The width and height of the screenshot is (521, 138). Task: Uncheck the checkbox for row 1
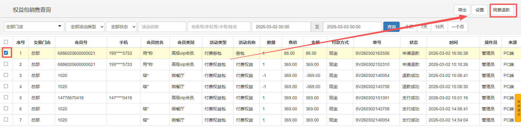(6, 53)
